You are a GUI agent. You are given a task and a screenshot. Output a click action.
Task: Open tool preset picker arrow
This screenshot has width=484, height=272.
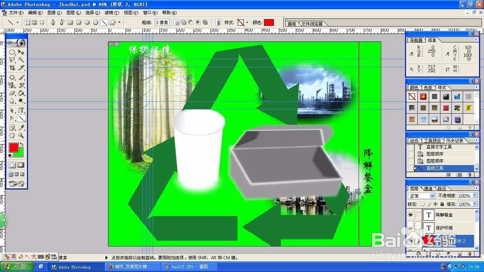tap(17, 22)
